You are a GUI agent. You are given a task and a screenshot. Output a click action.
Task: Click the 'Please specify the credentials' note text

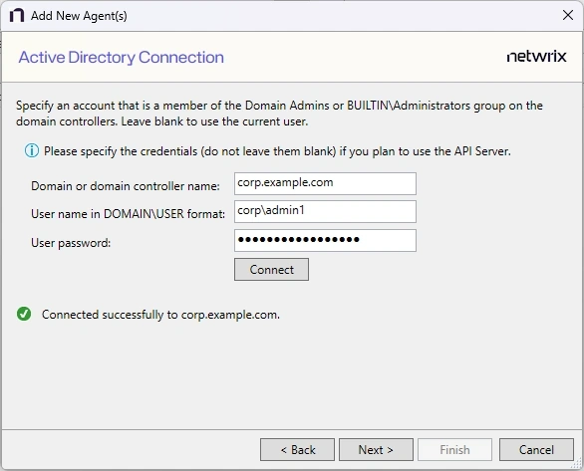point(277,151)
